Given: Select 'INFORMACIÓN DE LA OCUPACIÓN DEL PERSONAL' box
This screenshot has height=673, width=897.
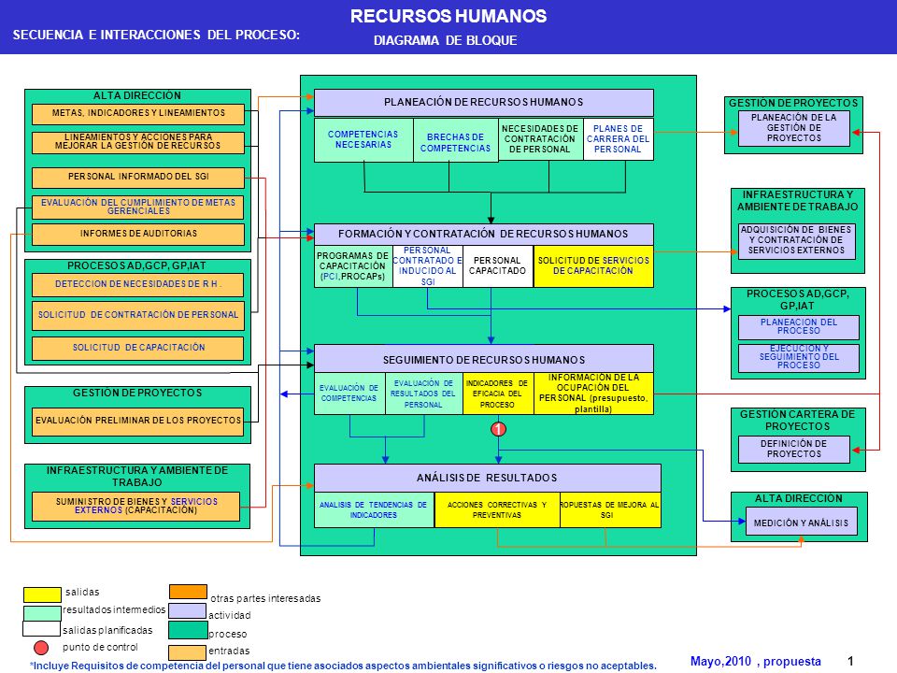Looking at the screenshot, I should [593, 394].
